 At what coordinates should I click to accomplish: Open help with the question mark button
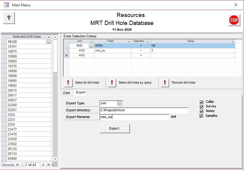click(x=9, y=18)
